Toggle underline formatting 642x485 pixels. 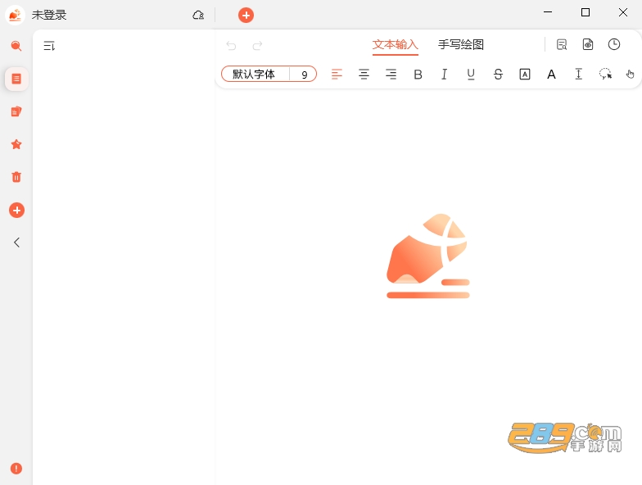click(471, 74)
